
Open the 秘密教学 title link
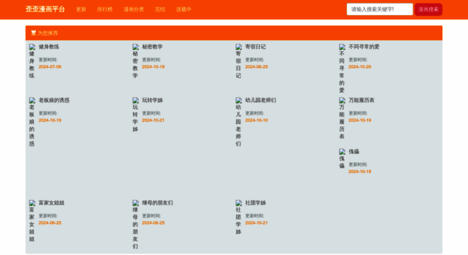(x=152, y=46)
